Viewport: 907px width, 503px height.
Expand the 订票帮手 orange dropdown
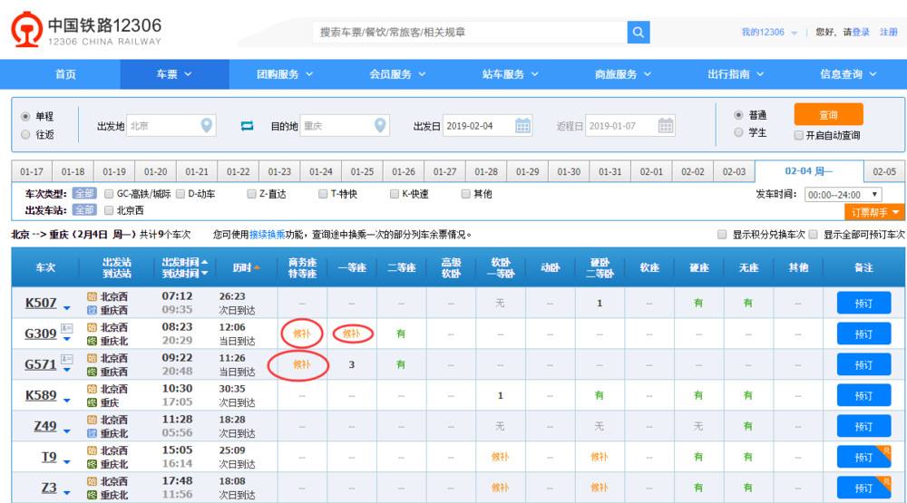tap(874, 212)
